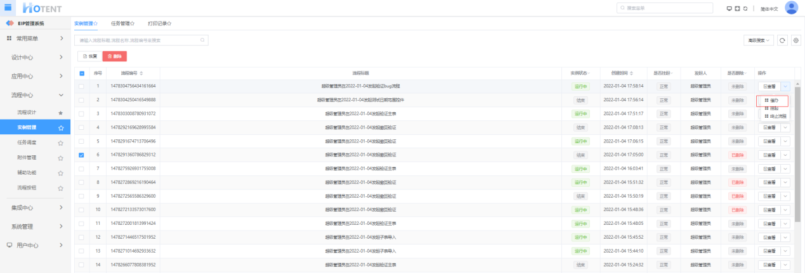Toggle the sidebar hamburger icon beside HOTENT logo
This screenshot has height=273, width=805.
point(8,7)
